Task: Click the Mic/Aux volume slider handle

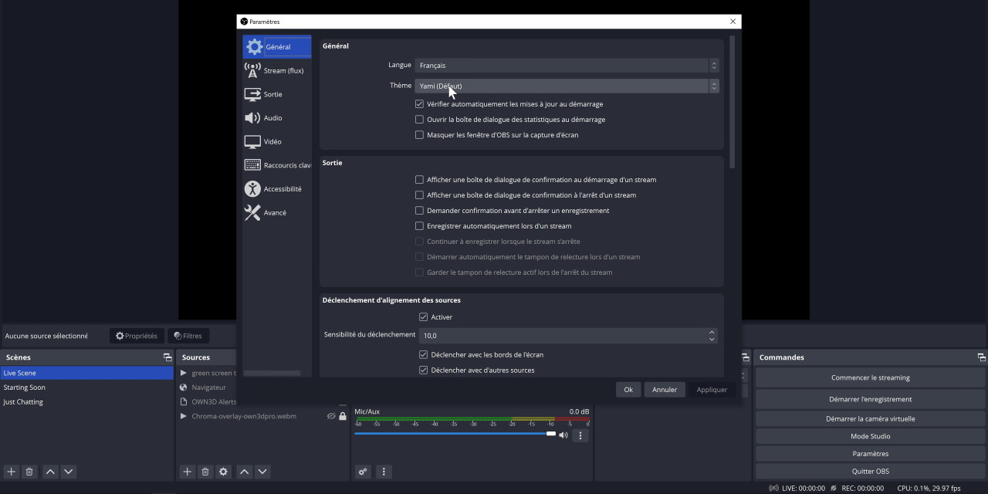Action: [551, 434]
